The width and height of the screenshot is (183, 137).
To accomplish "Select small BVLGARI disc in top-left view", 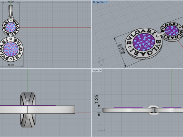I will tap(11, 27).
